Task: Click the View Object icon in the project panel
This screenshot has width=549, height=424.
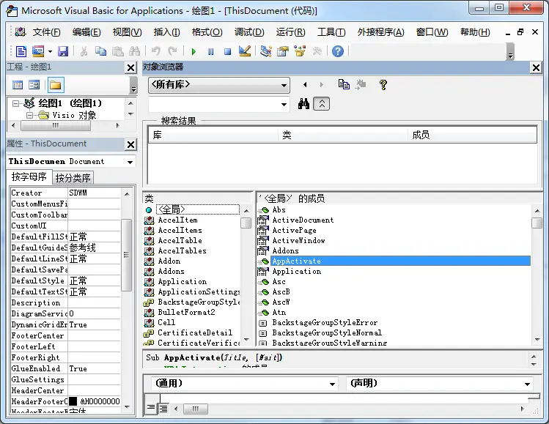Action: (34, 85)
